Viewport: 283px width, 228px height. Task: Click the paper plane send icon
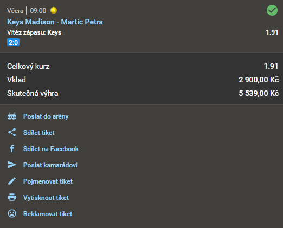click(x=12, y=165)
